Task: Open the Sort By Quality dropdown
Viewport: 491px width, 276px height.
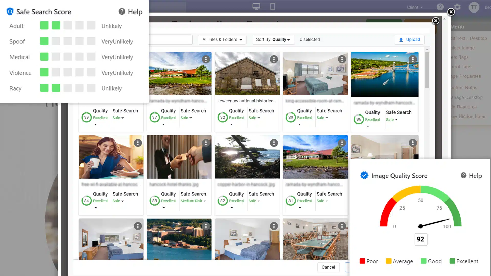Action: (273, 40)
